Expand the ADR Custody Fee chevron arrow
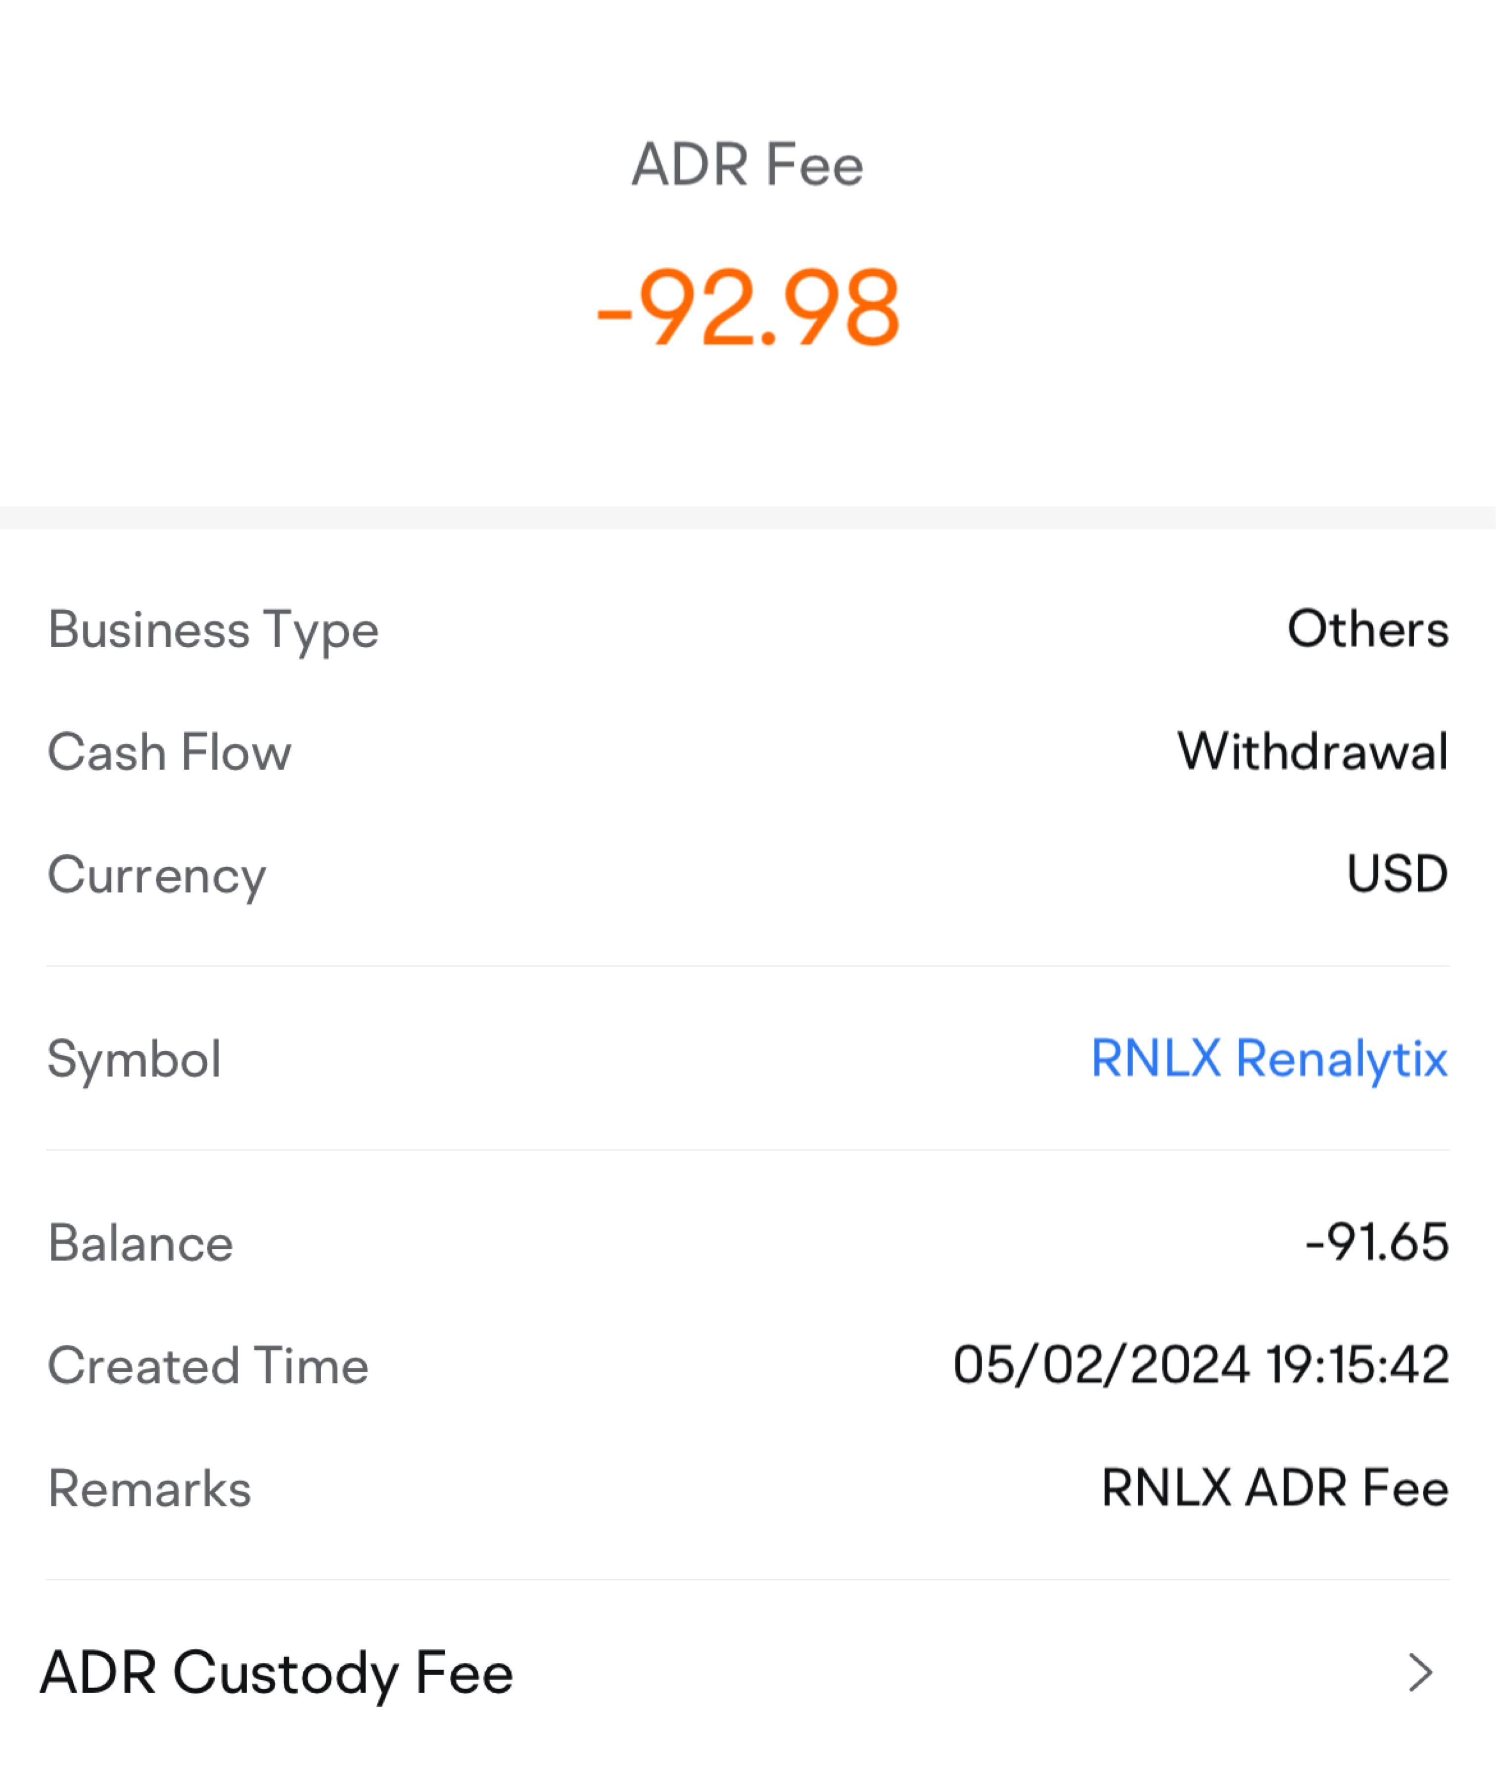 1420,1673
